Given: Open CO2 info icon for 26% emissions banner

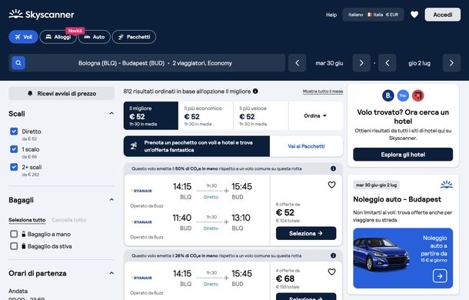Looking at the screenshot, I should coord(333,255).
